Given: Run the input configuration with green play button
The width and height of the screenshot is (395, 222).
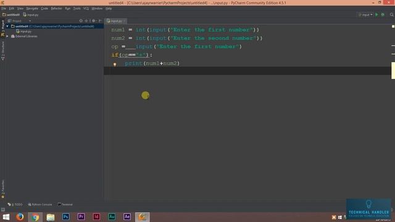Looking at the screenshot, I should [377, 15].
